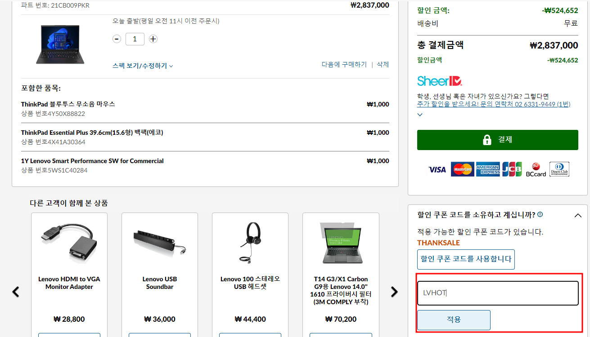Image resolution: width=590 pixels, height=337 pixels.
Task: Click 파트 번호: 21CB009PKR text
Action: [x=55, y=5]
